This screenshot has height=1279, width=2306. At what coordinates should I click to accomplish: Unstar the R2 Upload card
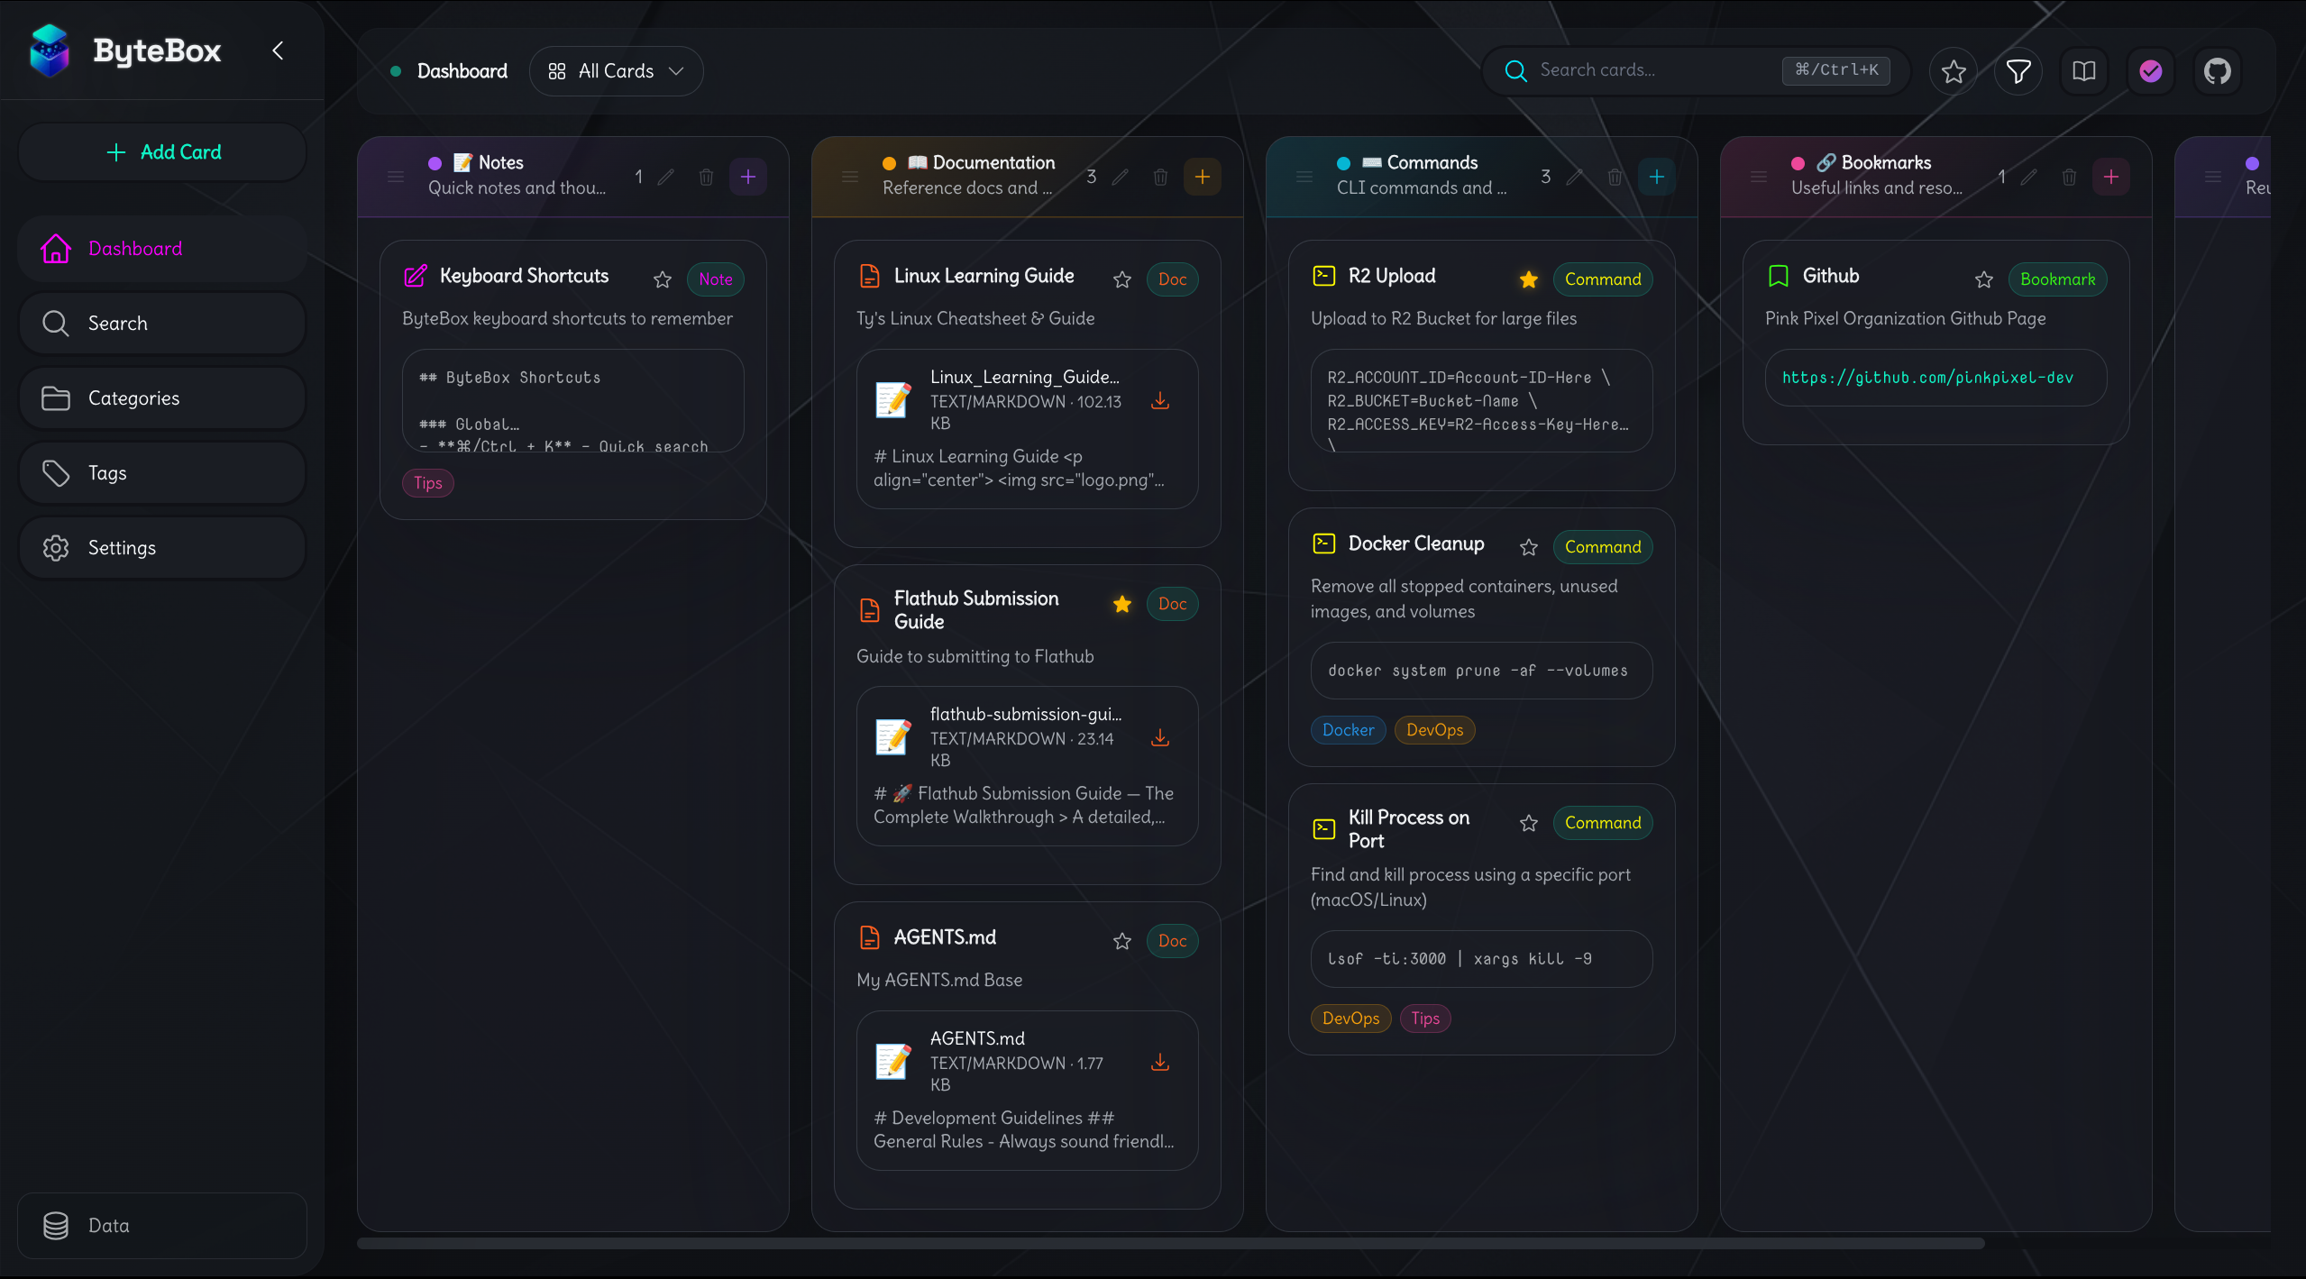coord(1529,279)
